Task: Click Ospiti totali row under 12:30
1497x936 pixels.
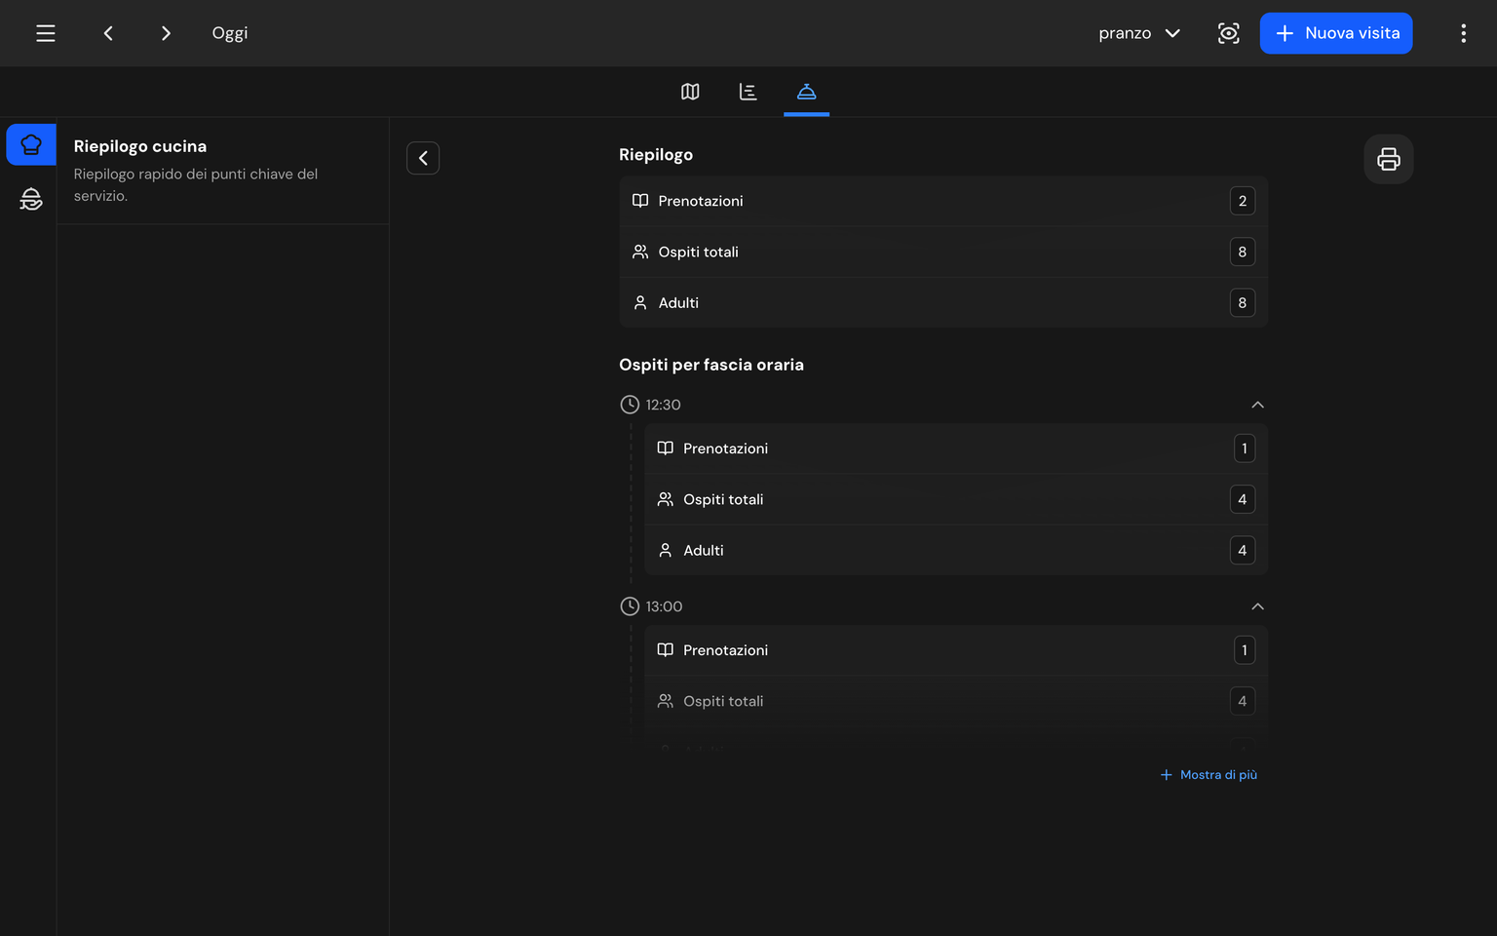Action: (956, 499)
